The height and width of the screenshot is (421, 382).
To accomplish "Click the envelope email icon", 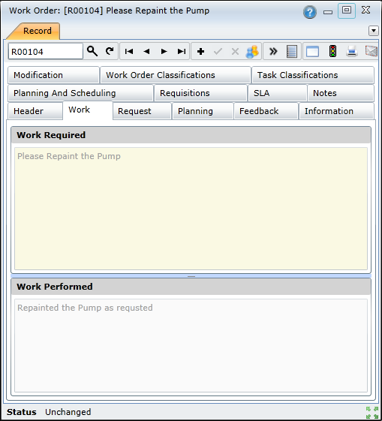I will click(371, 51).
